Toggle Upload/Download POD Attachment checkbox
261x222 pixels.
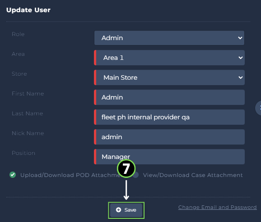[x=13, y=175]
